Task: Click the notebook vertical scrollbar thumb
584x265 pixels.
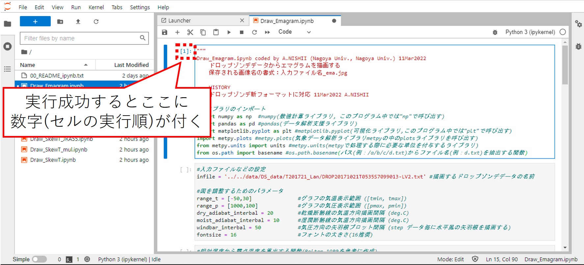Action: point(565,65)
